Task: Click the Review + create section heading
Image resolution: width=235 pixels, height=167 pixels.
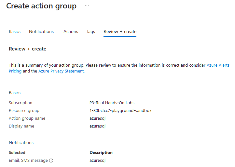Action: click(27, 49)
